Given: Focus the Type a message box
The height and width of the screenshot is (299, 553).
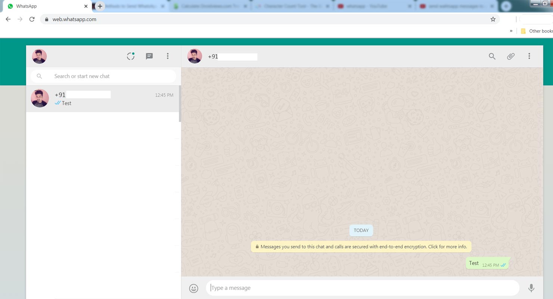Looking at the screenshot, I should (x=363, y=288).
